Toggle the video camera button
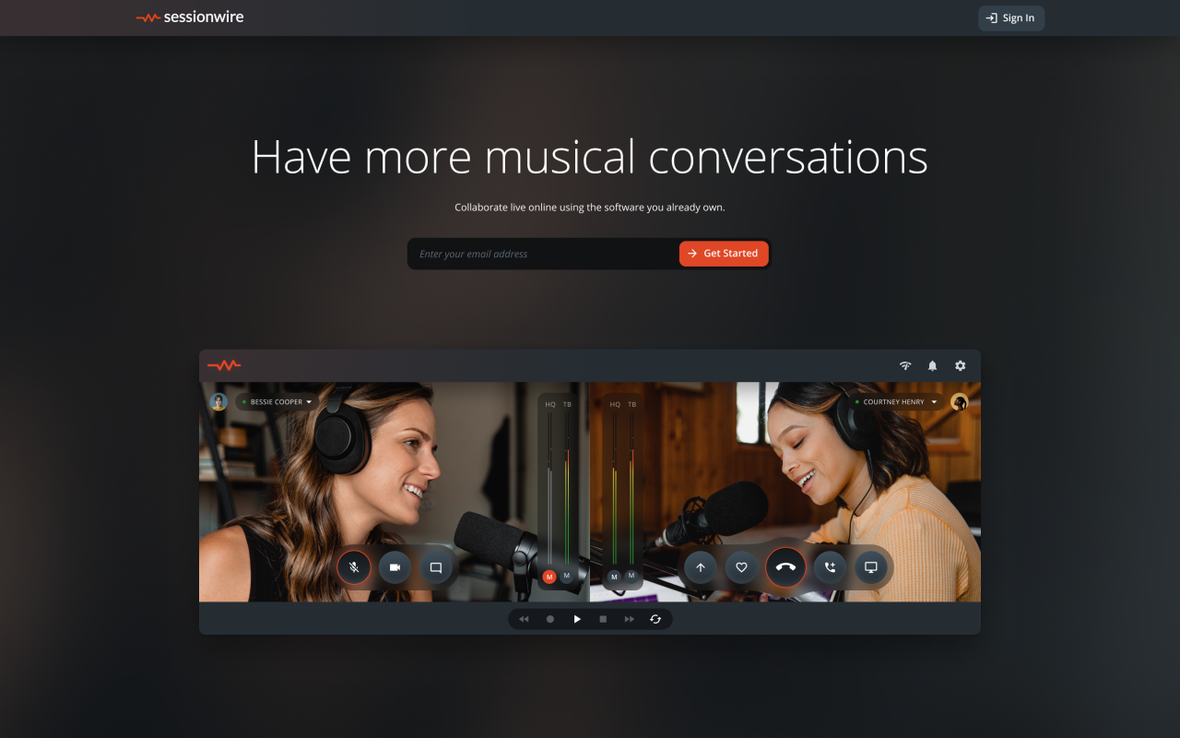 (395, 567)
